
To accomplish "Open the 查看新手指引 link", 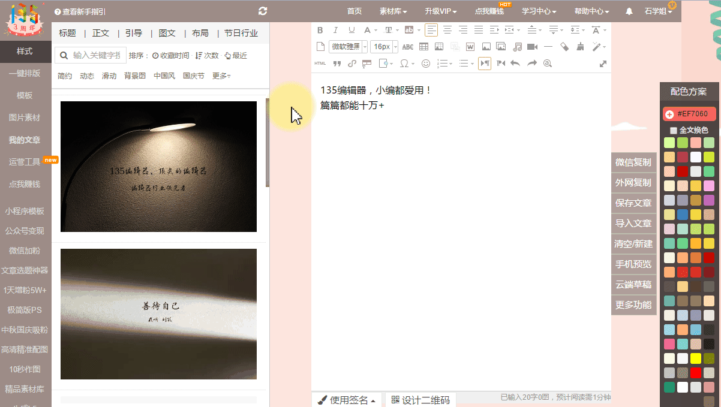I will 80,11.
